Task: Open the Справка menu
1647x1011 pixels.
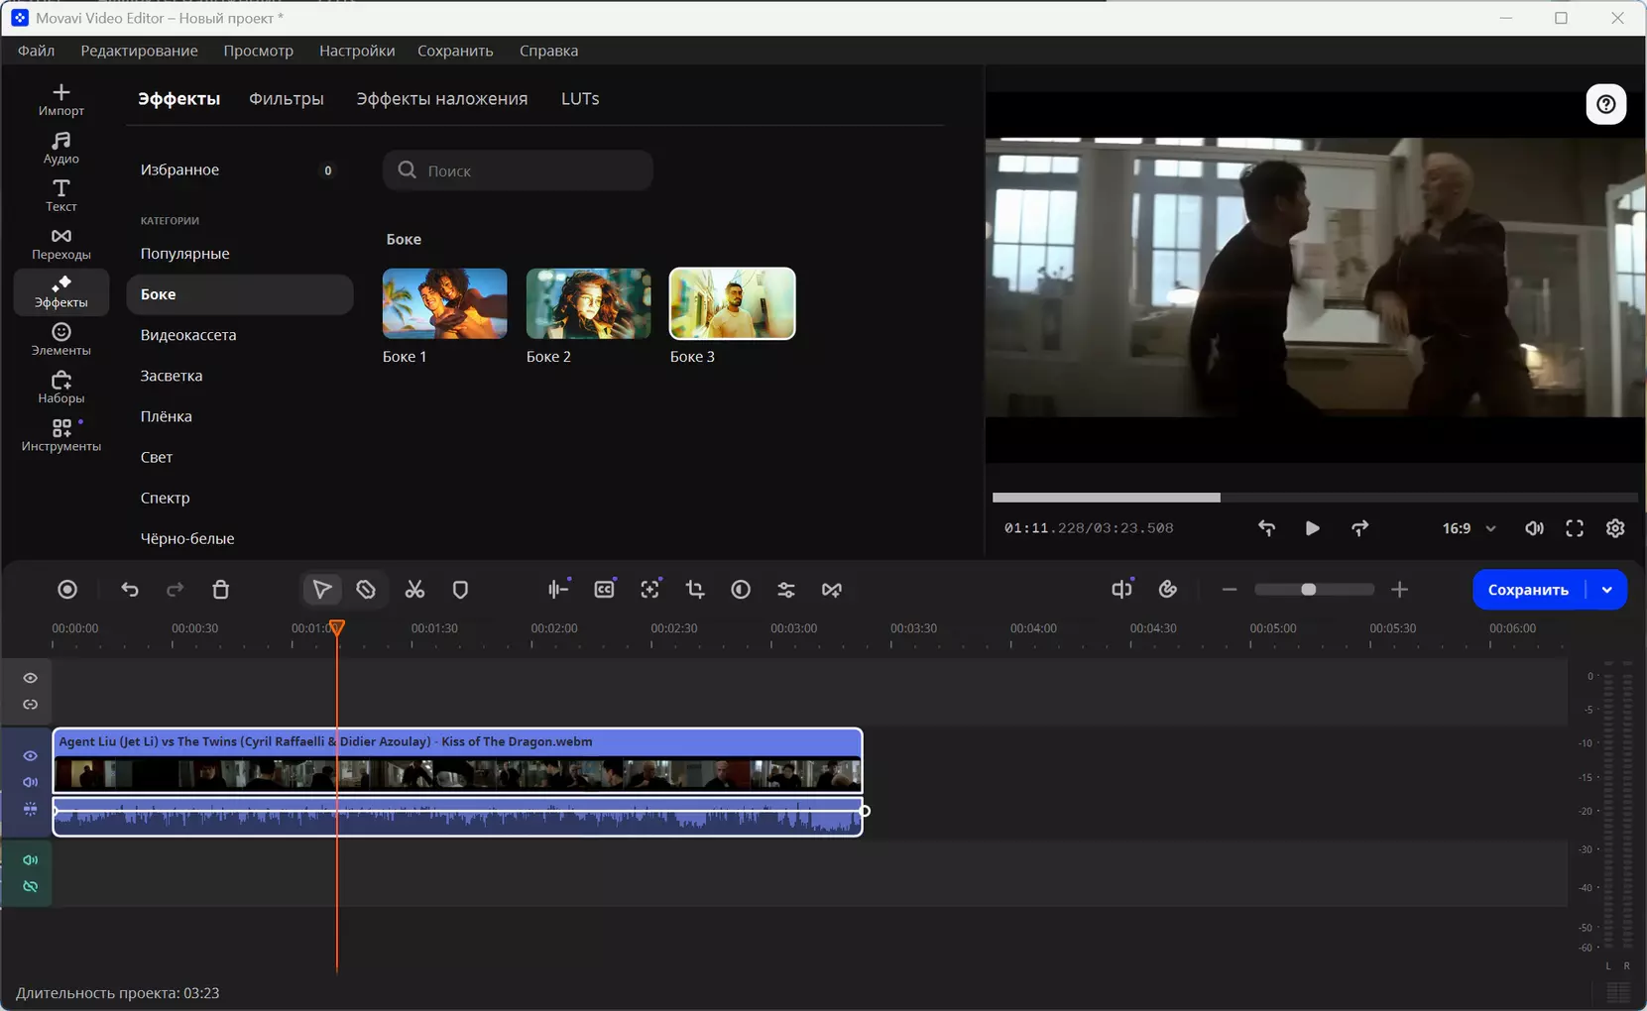Action: [x=548, y=51]
